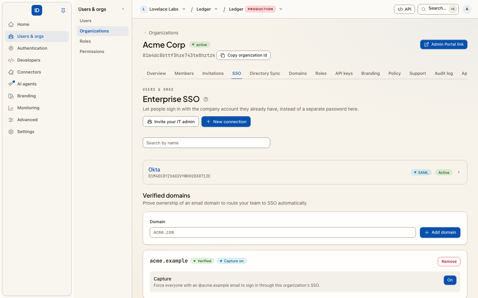Image resolution: width=478 pixels, height=298 pixels.
Task: Switch to the Members tab
Action: (184, 74)
